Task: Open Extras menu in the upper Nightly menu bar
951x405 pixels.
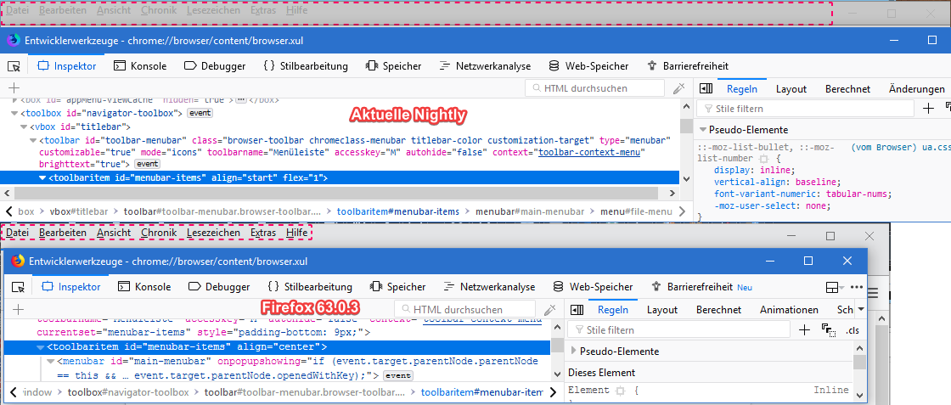Action: coord(262,10)
